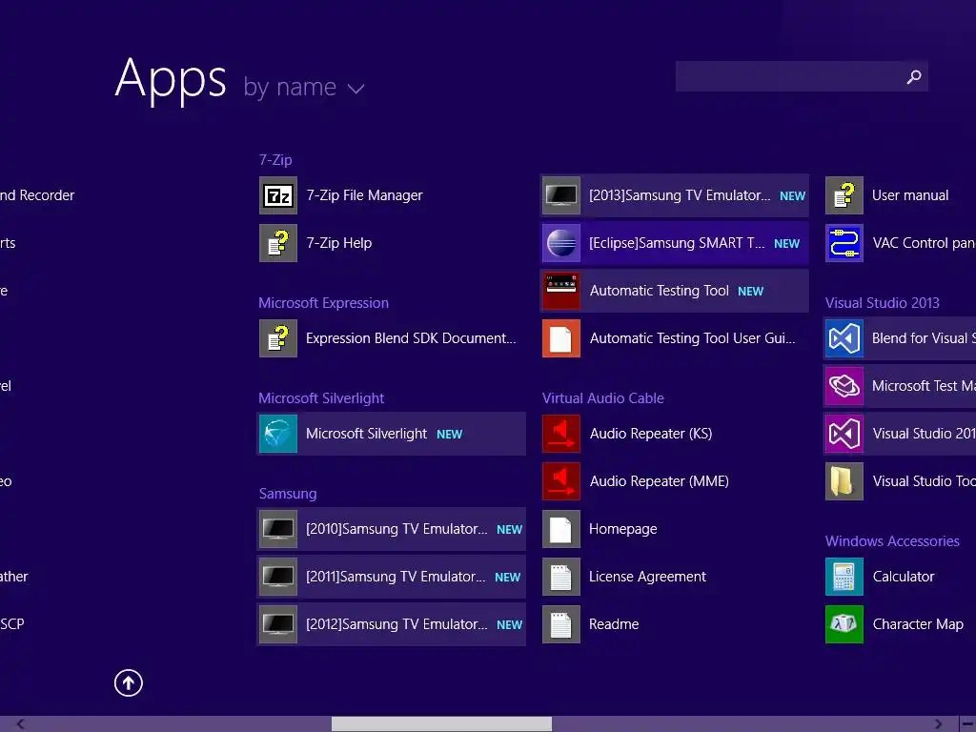Open the Calculator app icon
This screenshot has height=732, width=976.
[844, 577]
